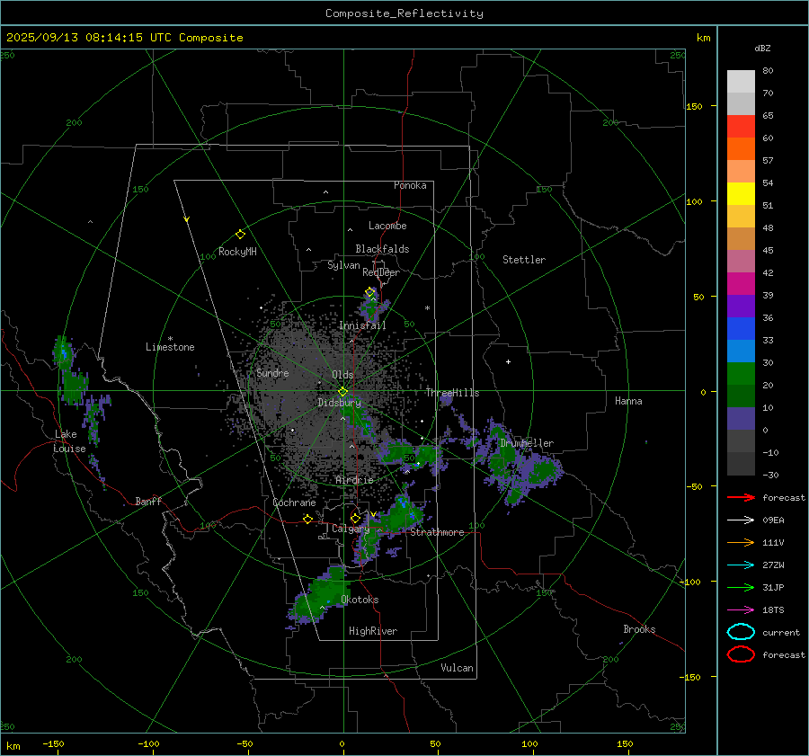Click the yellow diamond marker at Cochrane
809x756 pixels.
coord(307,519)
